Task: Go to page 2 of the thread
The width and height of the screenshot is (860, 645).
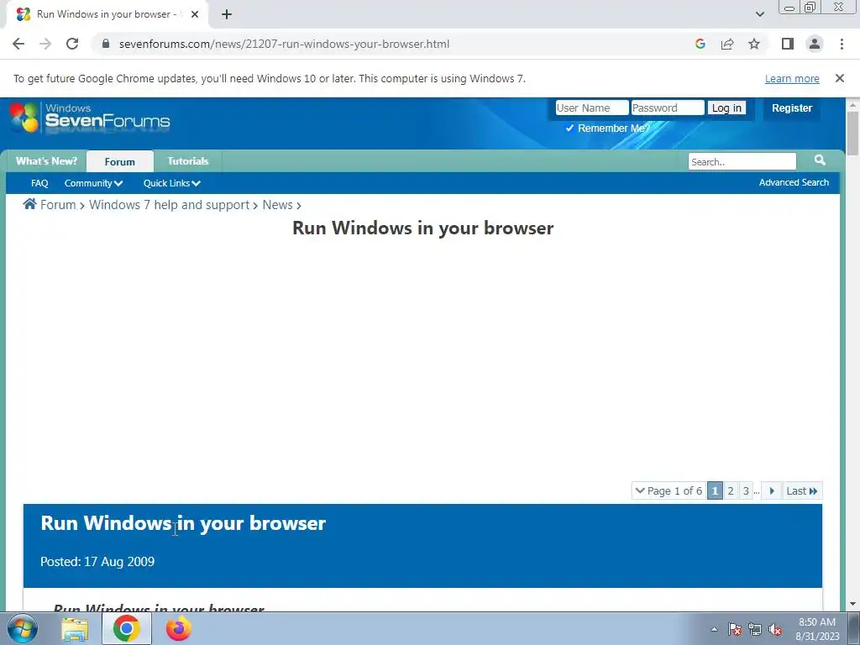Action: click(x=730, y=490)
